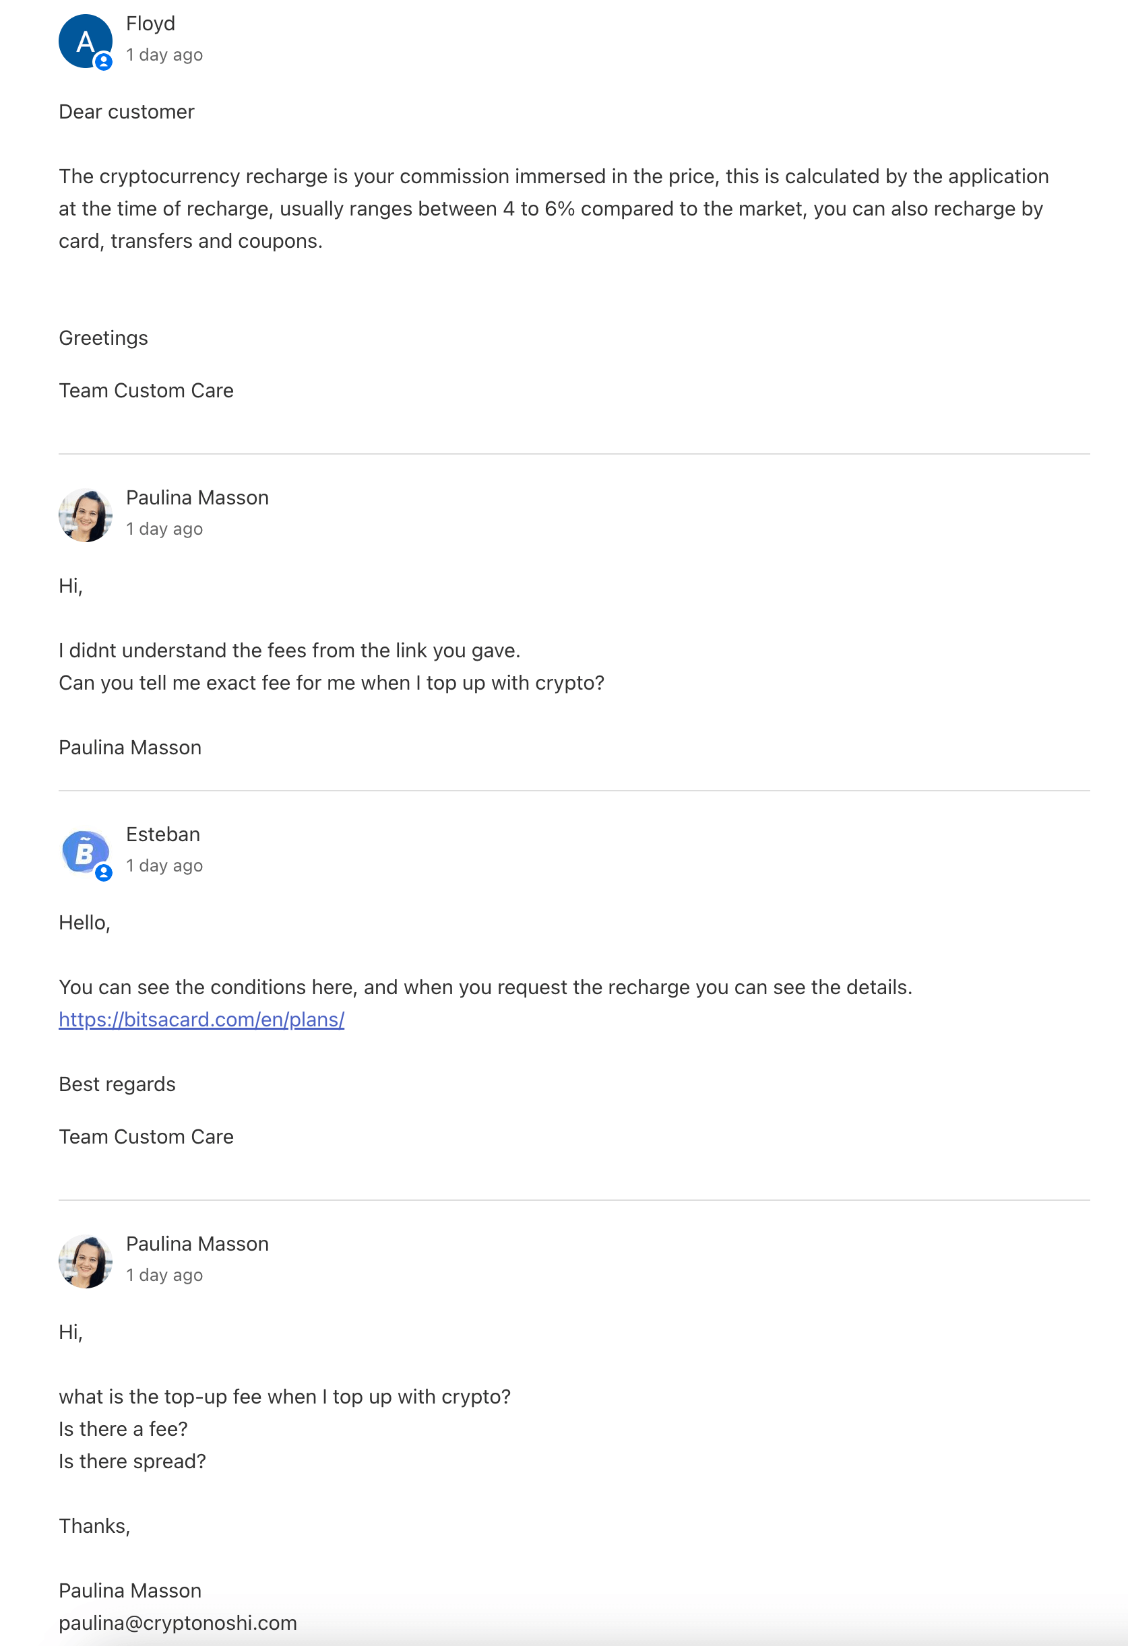Click the Esteban author name
The image size is (1128, 1646).
click(x=163, y=834)
